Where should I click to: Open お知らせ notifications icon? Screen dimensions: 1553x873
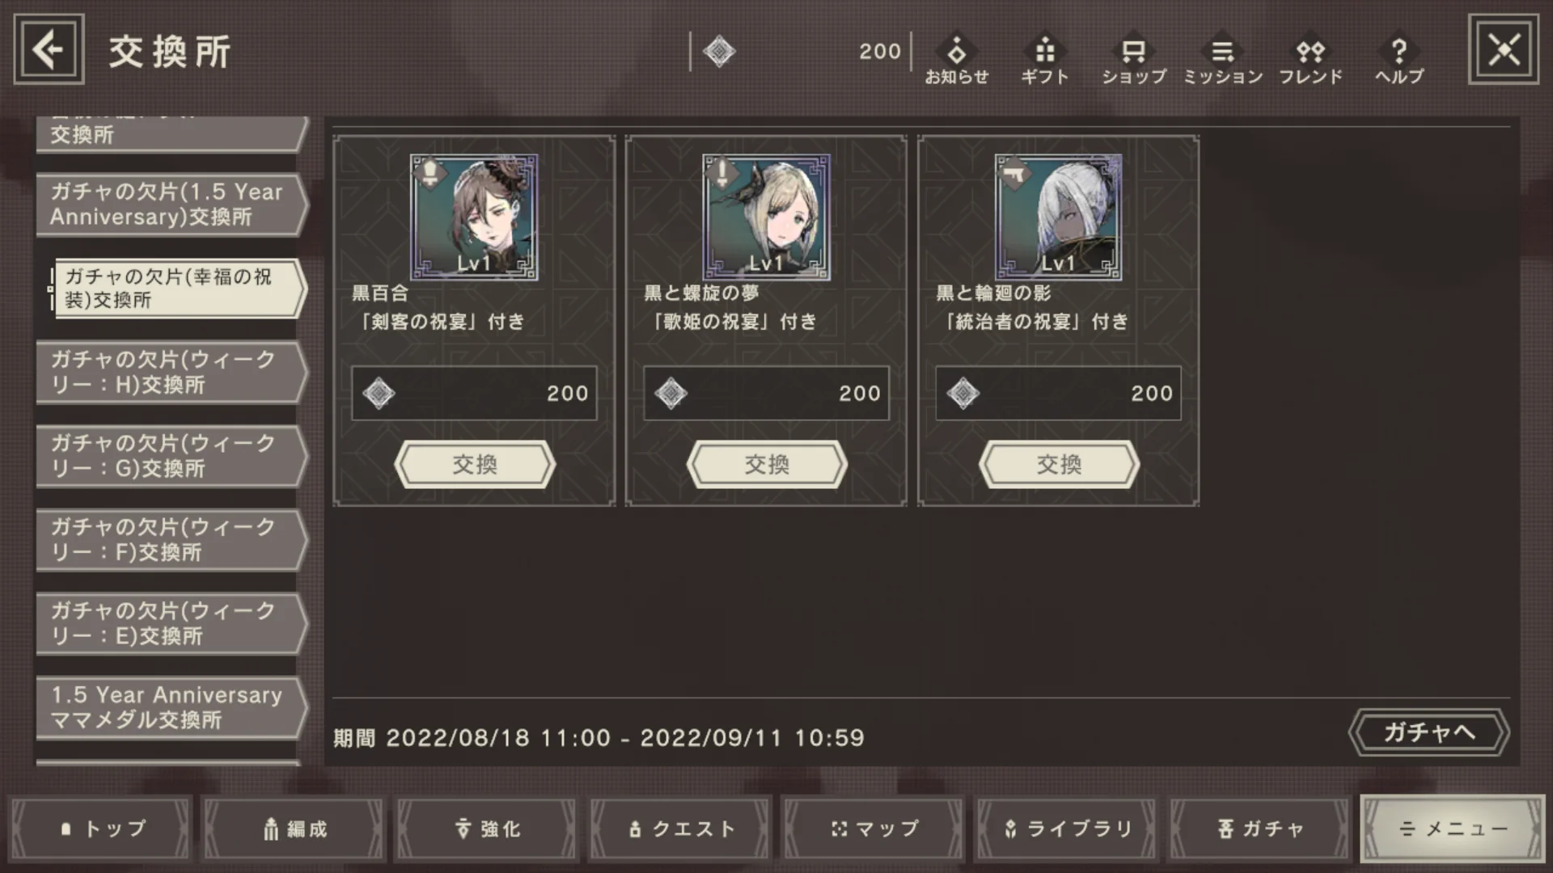[957, 59]
